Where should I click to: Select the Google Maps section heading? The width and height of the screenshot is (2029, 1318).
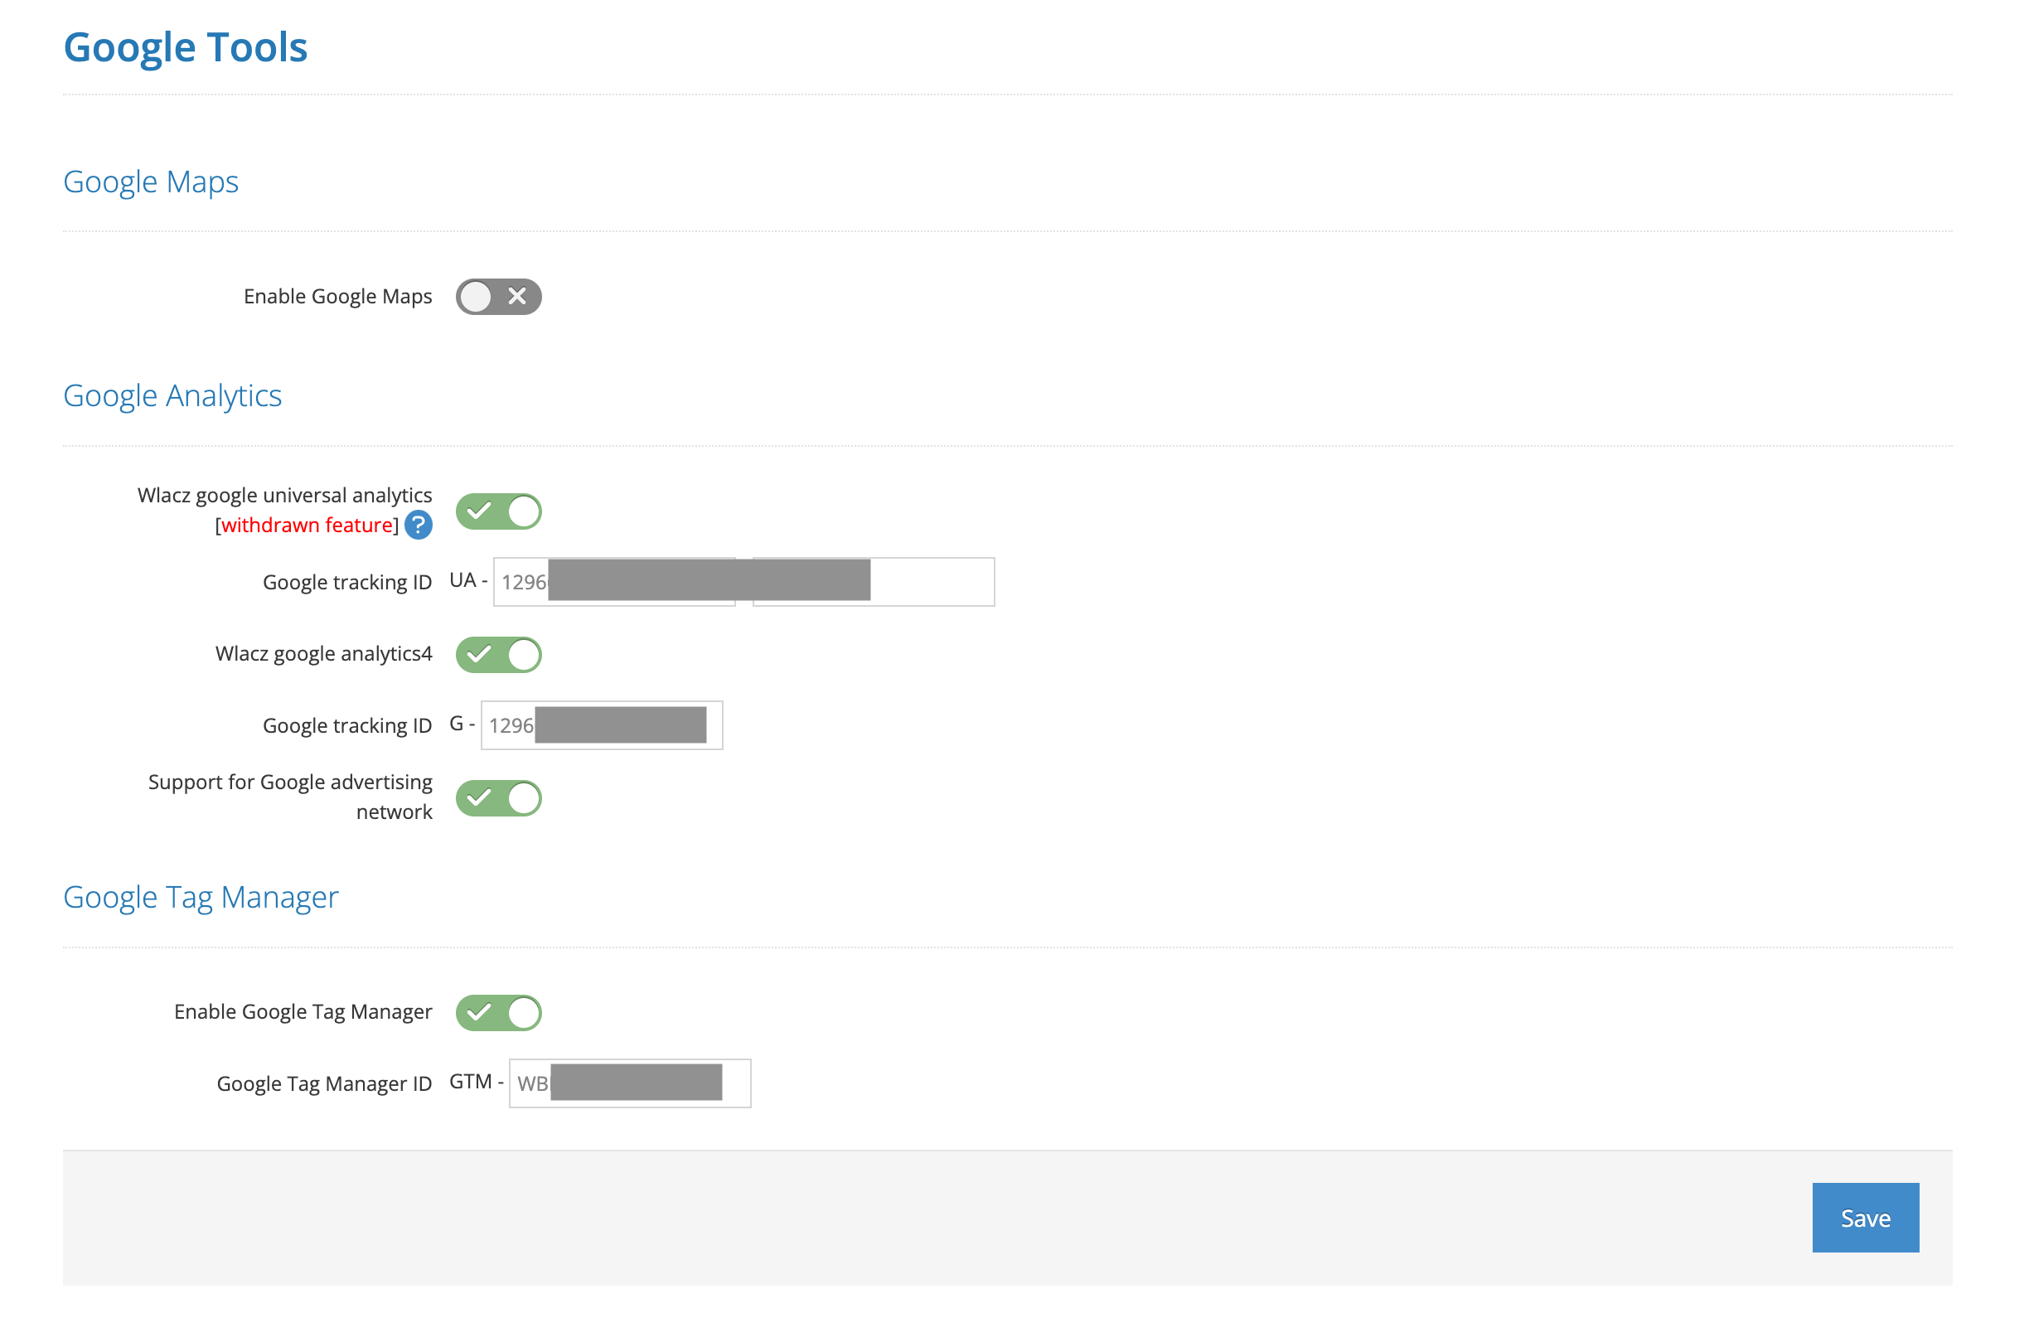tap(151, 182)
